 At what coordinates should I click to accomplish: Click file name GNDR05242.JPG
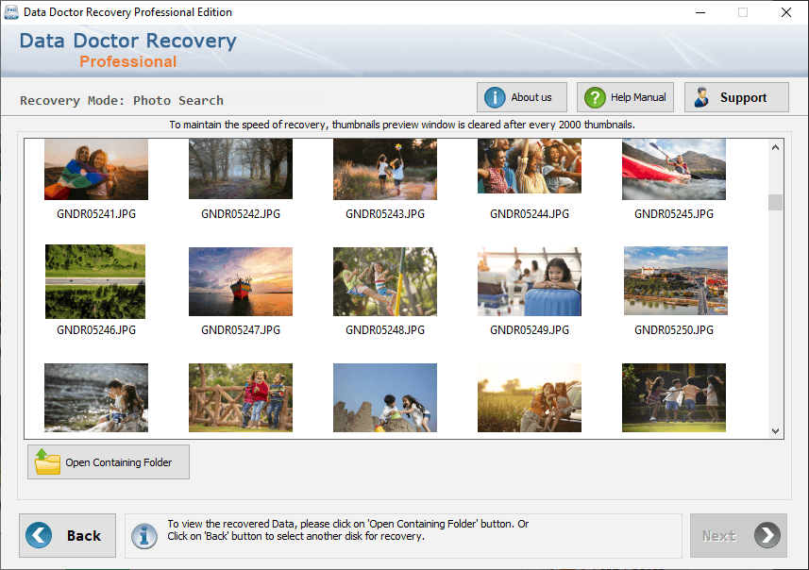[241, 214]
